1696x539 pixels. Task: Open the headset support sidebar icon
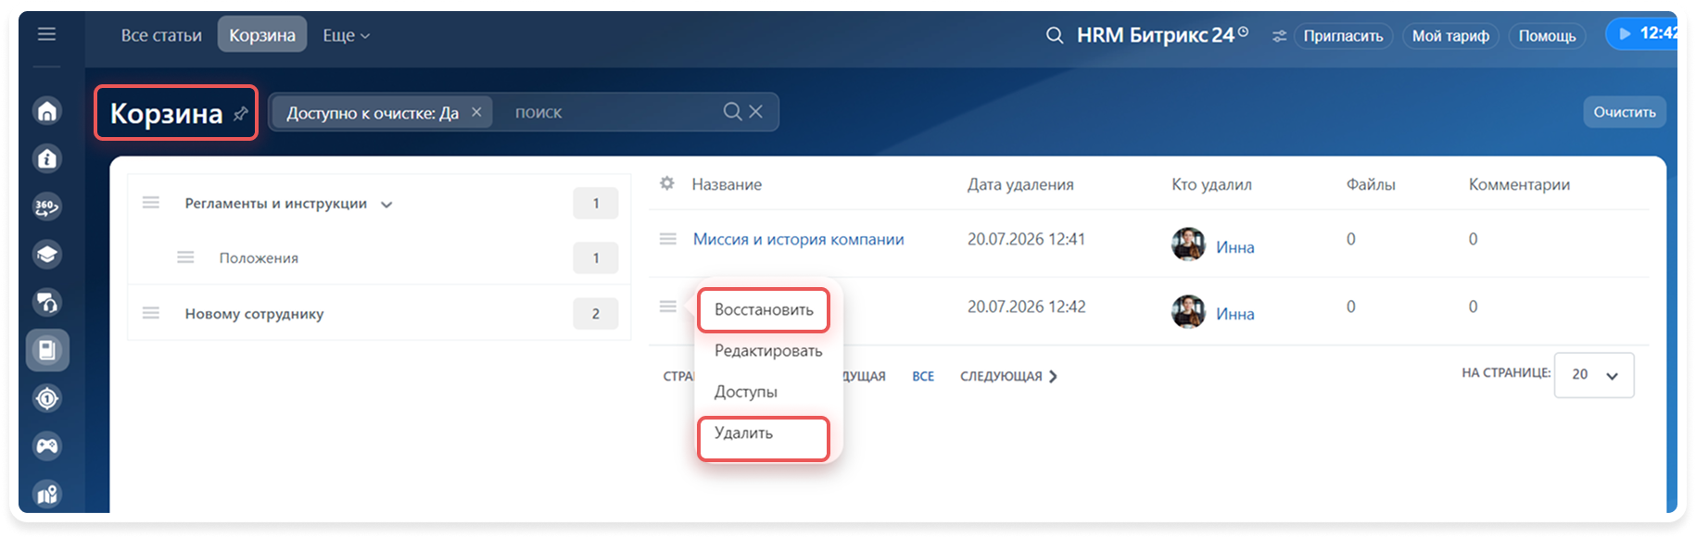click(x=47, y=303)
